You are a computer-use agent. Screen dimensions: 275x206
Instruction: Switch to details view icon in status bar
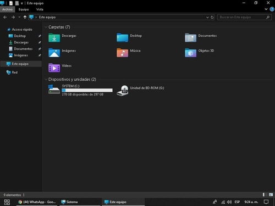tap(265, 194)
